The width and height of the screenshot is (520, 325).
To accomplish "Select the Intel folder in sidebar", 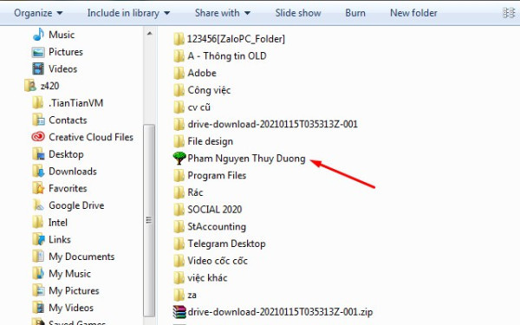I will [49, 222].
